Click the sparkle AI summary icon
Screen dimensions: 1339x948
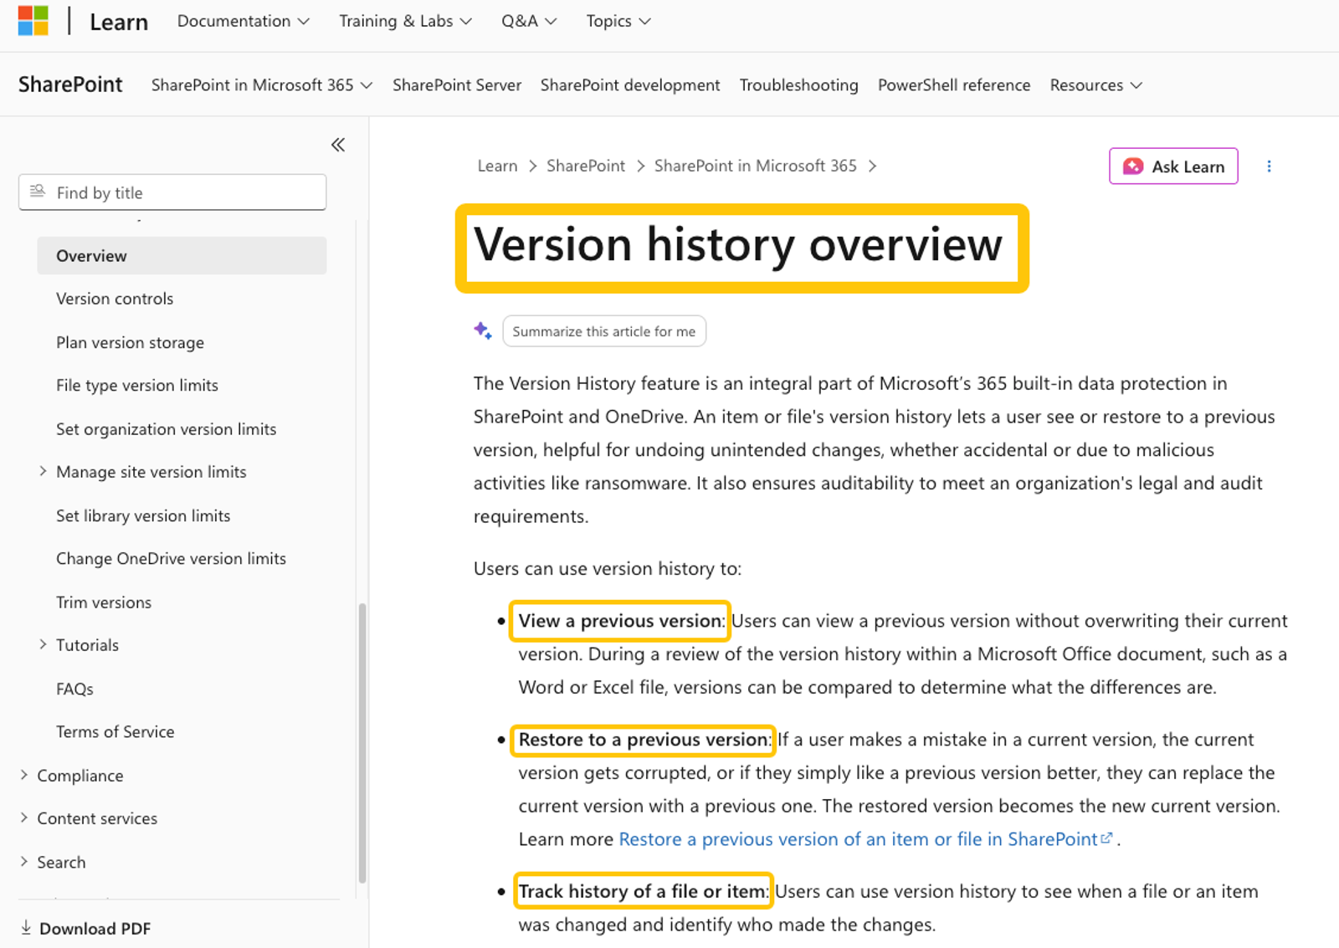pyautogui.click(x=483, y=331)
